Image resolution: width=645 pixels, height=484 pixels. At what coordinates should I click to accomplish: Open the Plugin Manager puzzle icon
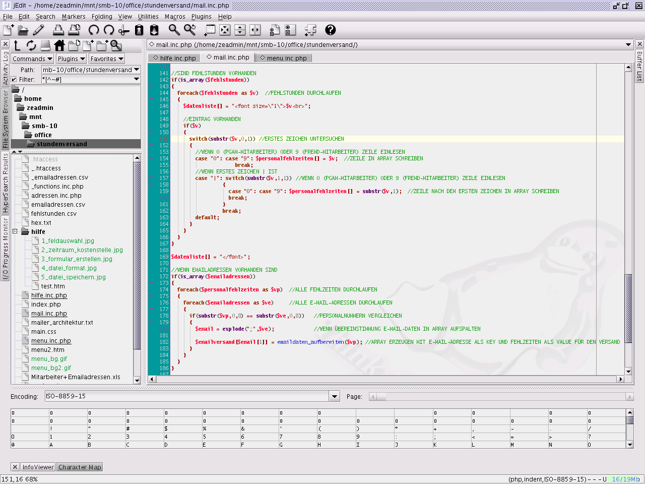click(x=310, y=30)
